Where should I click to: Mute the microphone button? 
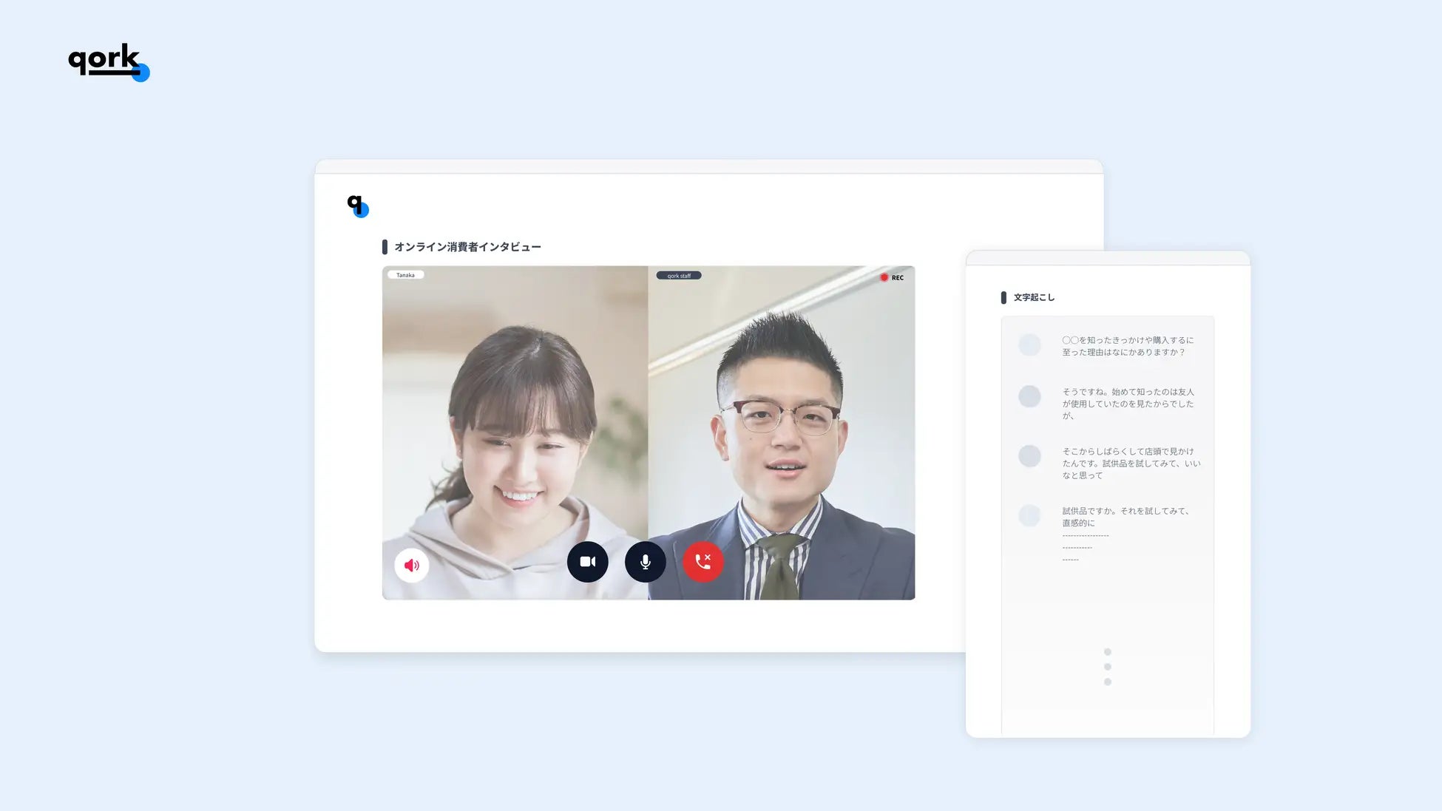(645, 562)
